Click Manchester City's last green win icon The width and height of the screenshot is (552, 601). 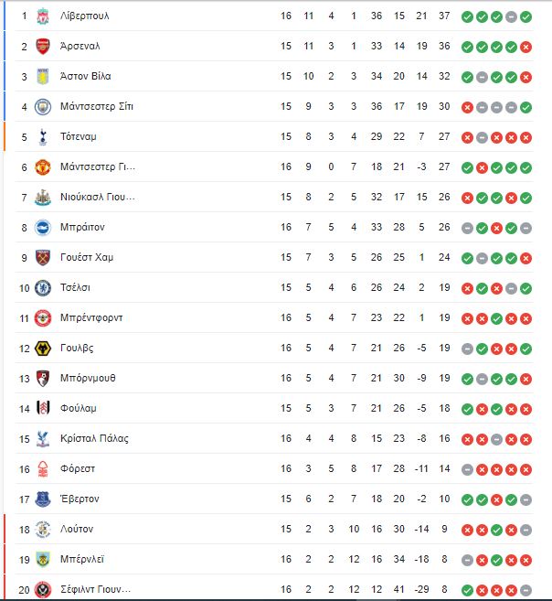pyautogui.click(x=526, y=107)
